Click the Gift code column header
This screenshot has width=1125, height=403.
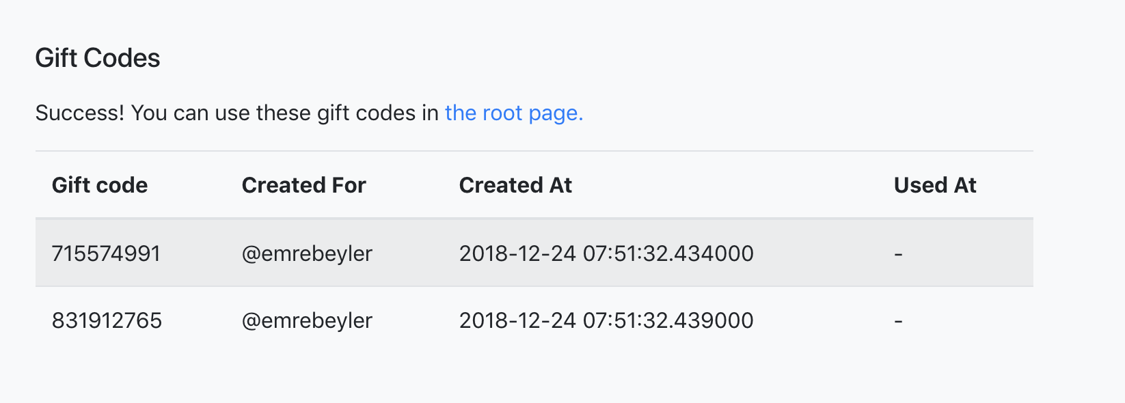(100, 185)
